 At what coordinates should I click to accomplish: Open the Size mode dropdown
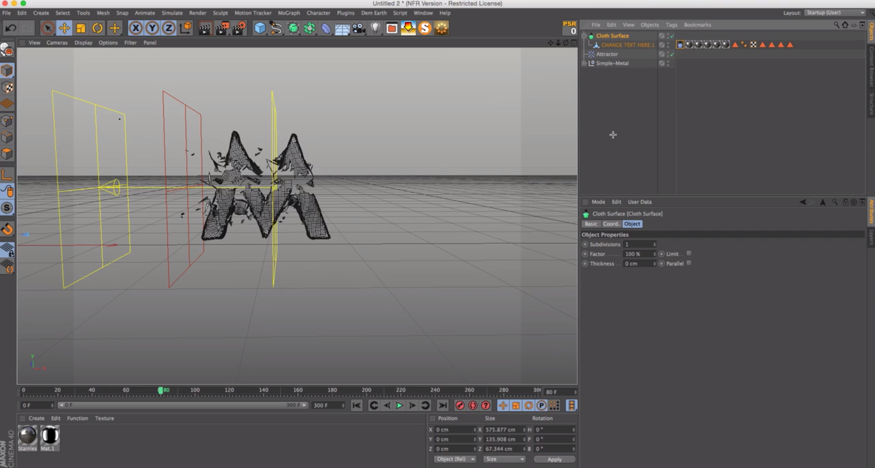point(505,459)
